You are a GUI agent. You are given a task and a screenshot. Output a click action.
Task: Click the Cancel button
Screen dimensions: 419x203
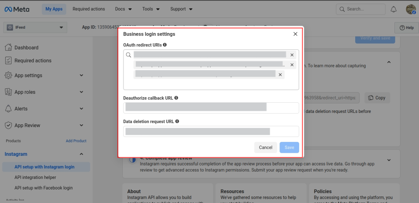(266, 148)
